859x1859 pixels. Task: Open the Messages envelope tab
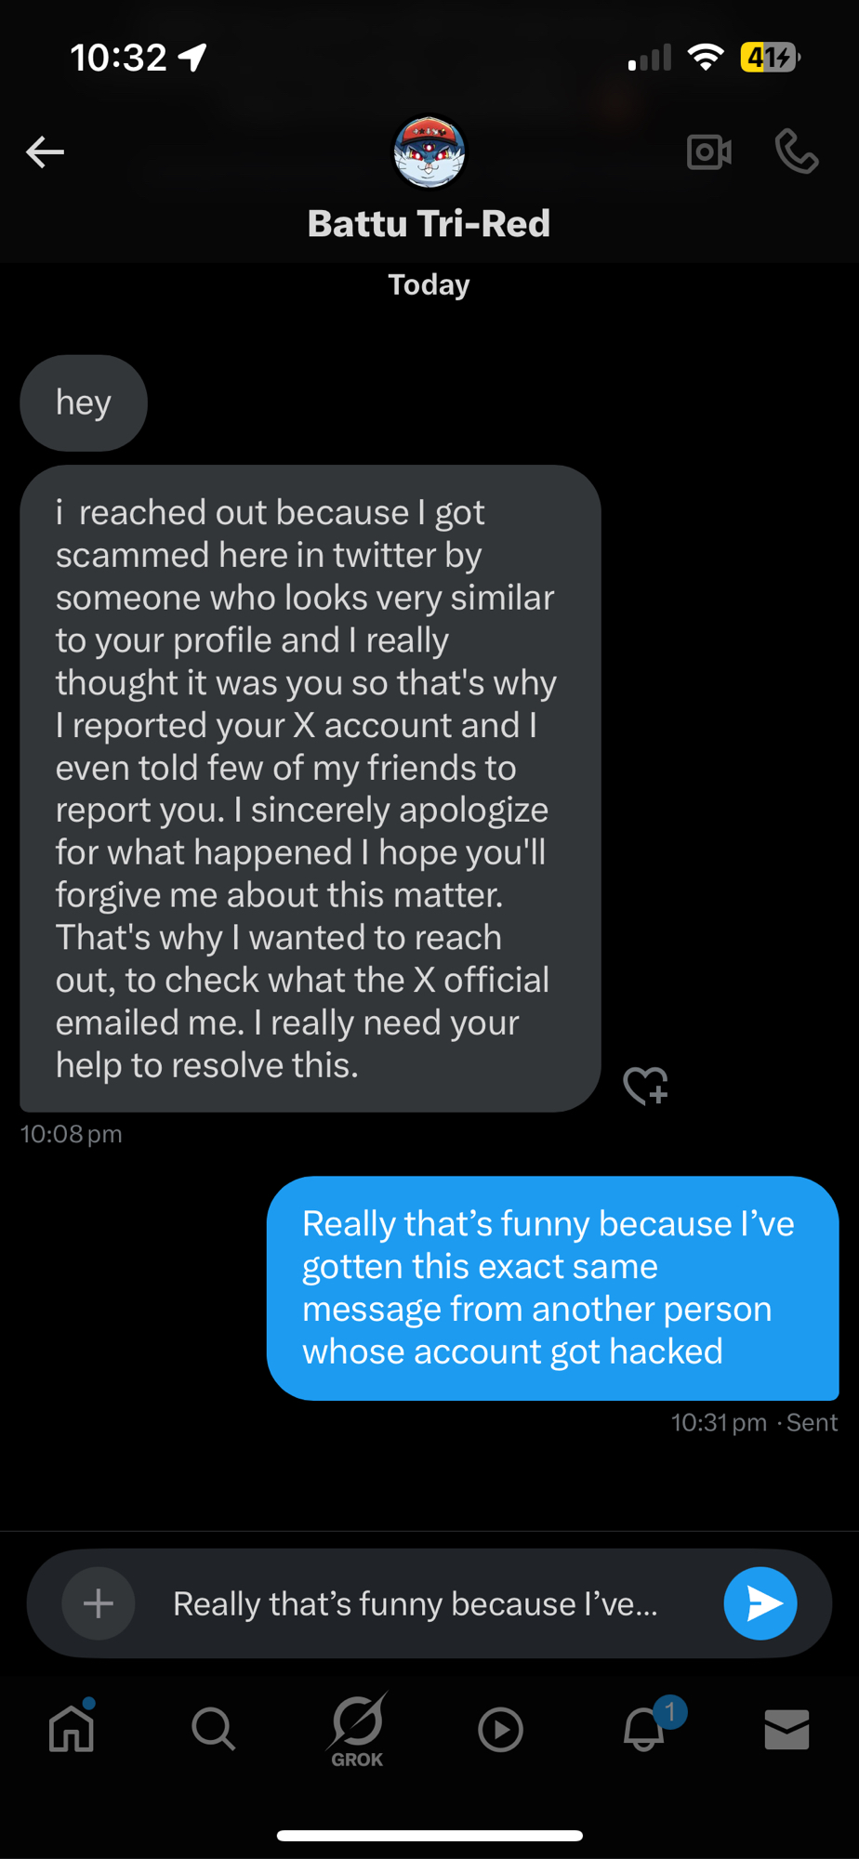[786, 1729]
